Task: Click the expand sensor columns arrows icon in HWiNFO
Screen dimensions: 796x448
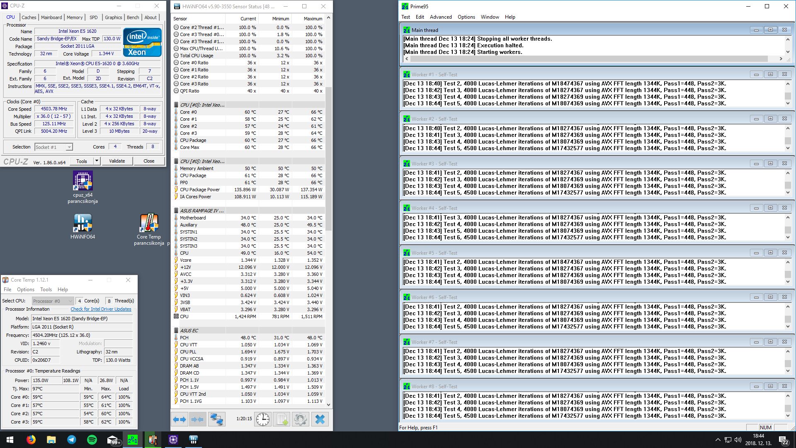Action: (180, 419)
